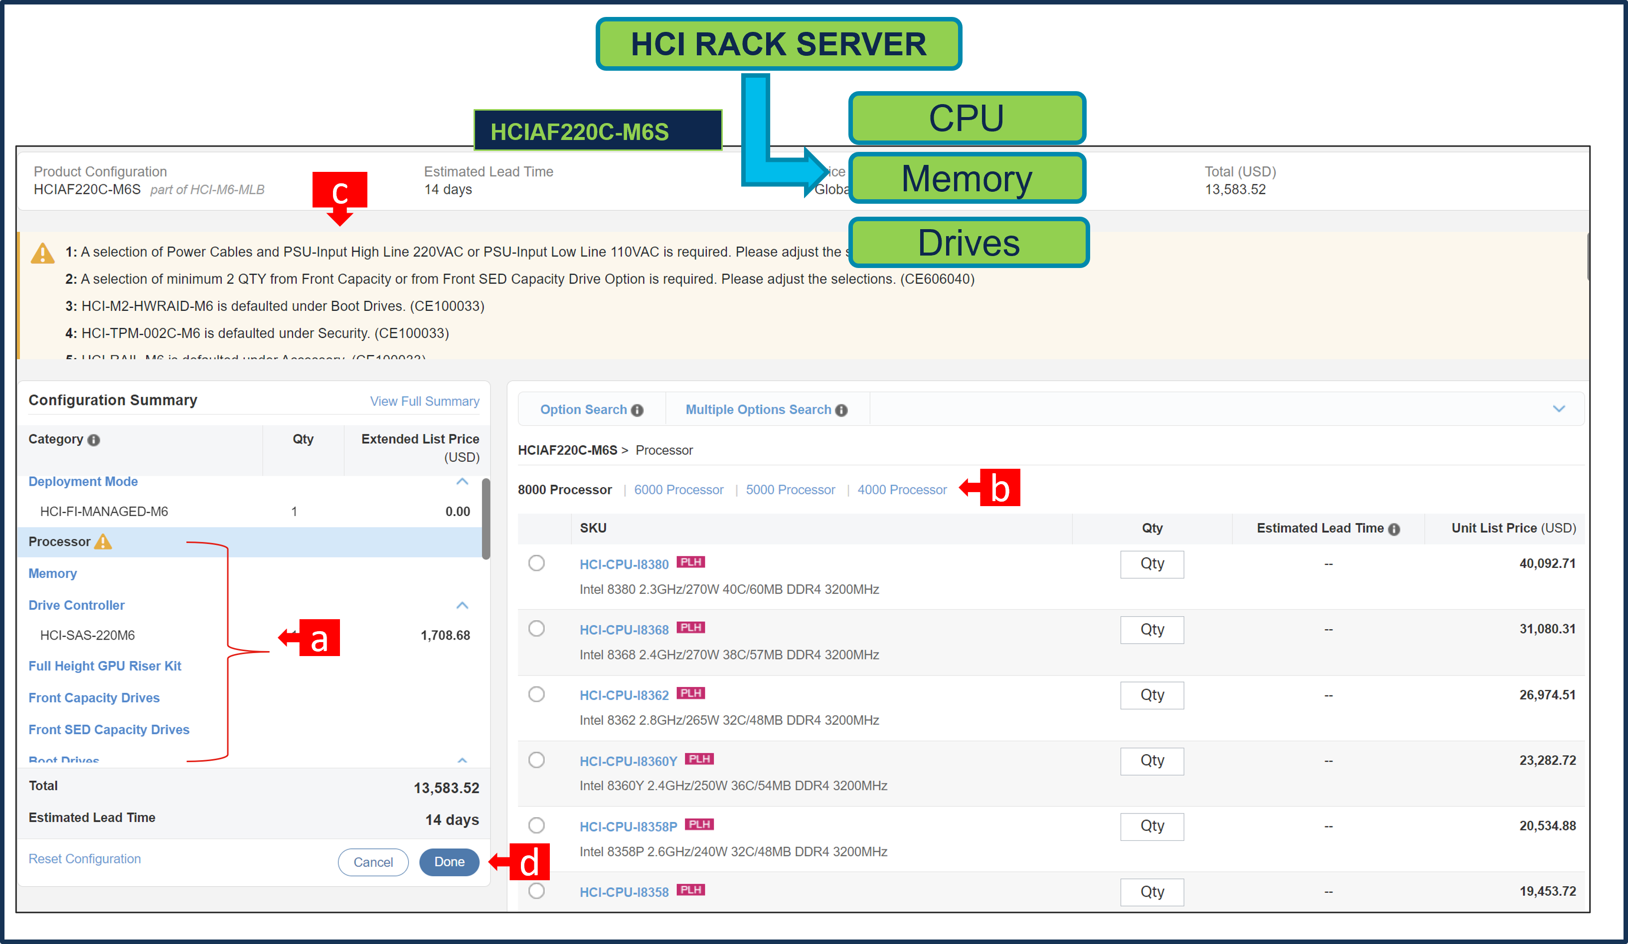Click the Option Search info icon
The image size is (1628, 944).
[x=637, y=410]
